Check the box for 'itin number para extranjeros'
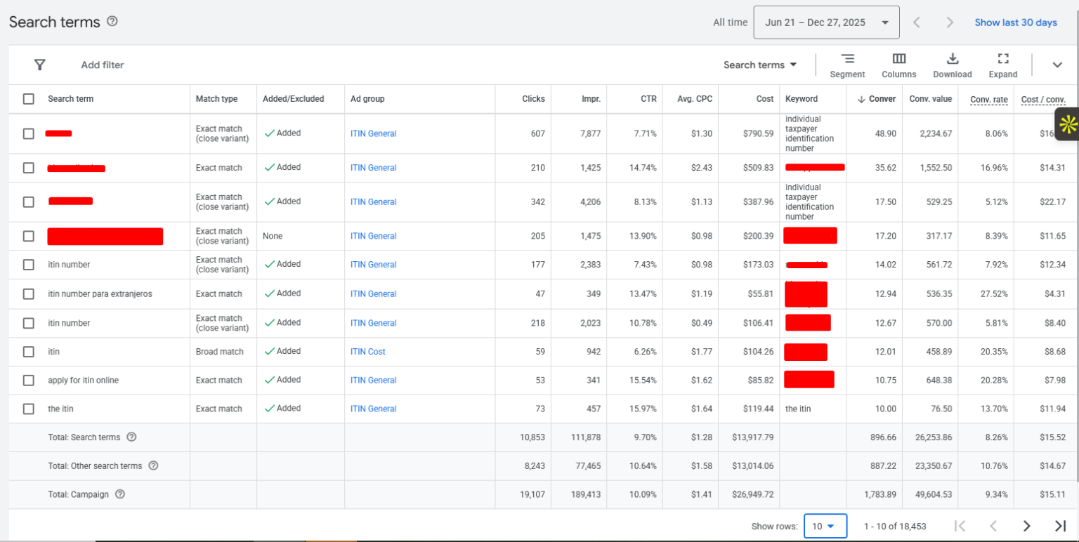 click(29, 294)
